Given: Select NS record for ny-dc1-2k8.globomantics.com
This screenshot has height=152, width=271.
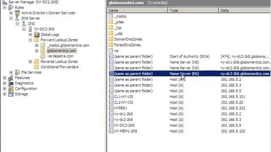Looking at the screenshot, I should click(189, 62).
